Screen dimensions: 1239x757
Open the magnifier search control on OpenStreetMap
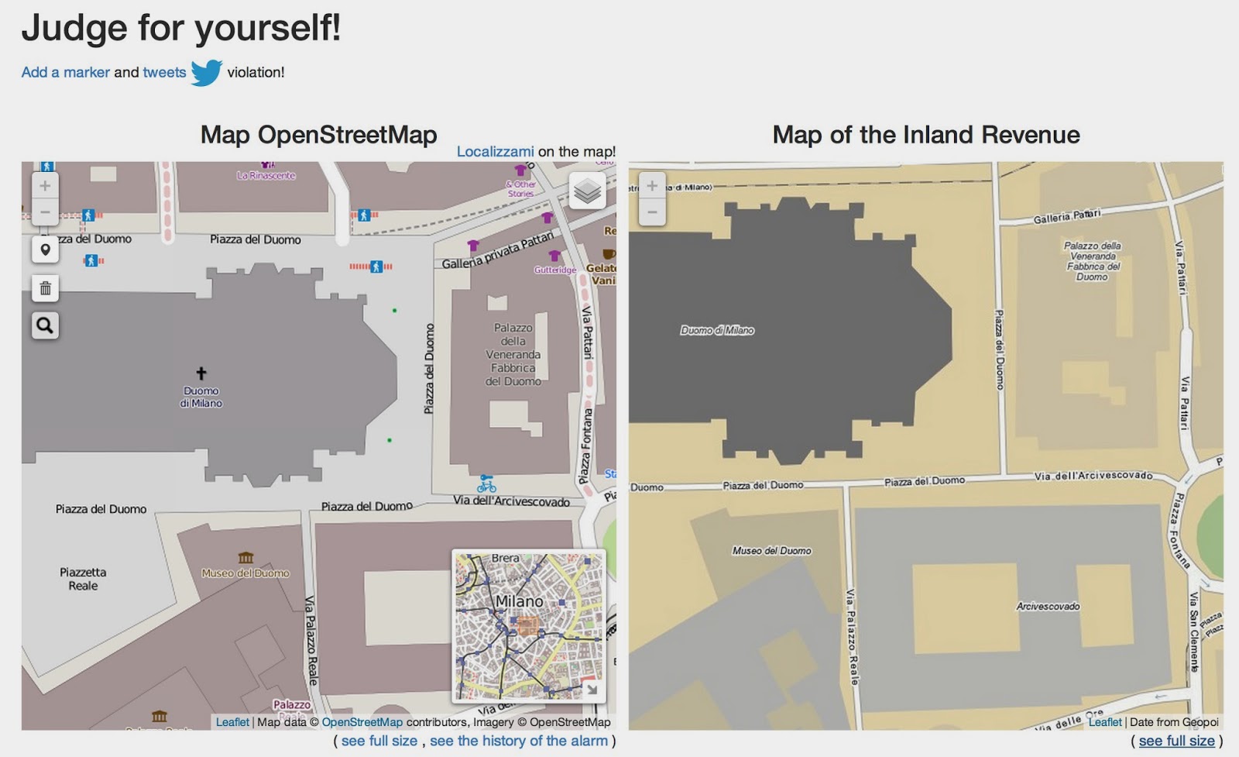pyautogui.click(x=45, y=325)
